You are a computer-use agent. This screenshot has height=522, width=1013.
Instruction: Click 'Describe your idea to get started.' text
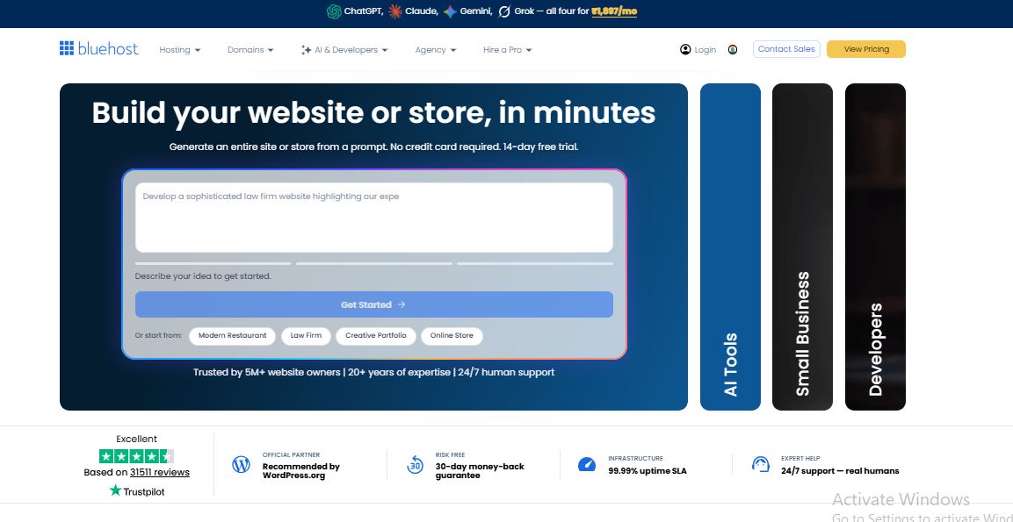tap(203, 276)
